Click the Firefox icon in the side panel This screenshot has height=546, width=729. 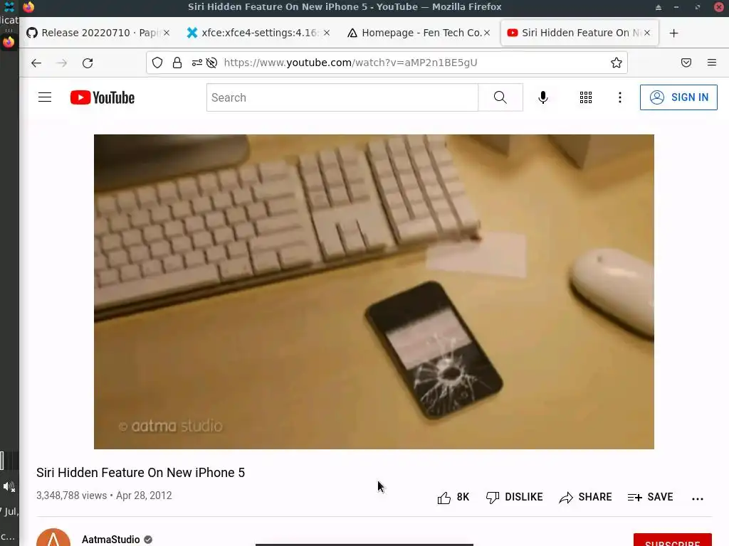tap(9, 42)
